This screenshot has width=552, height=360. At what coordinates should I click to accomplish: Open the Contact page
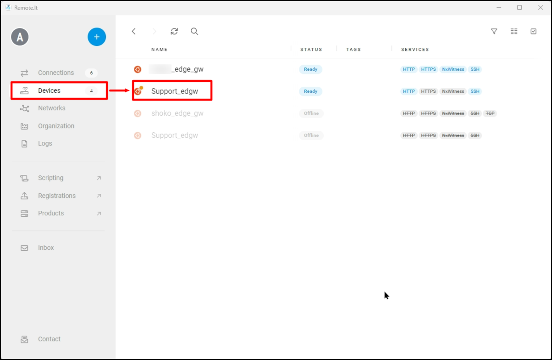49,339
